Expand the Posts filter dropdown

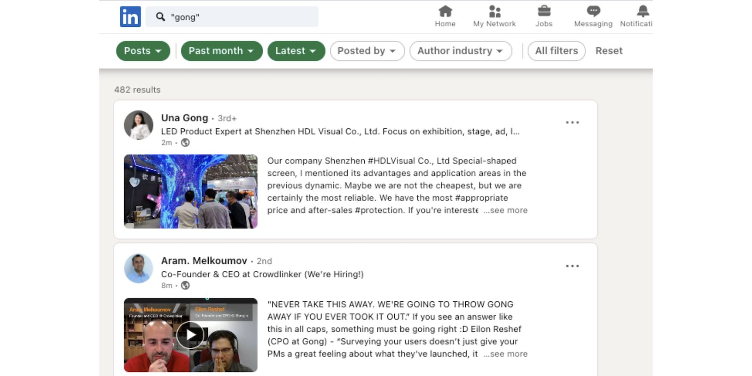click(x=143, y=51)
